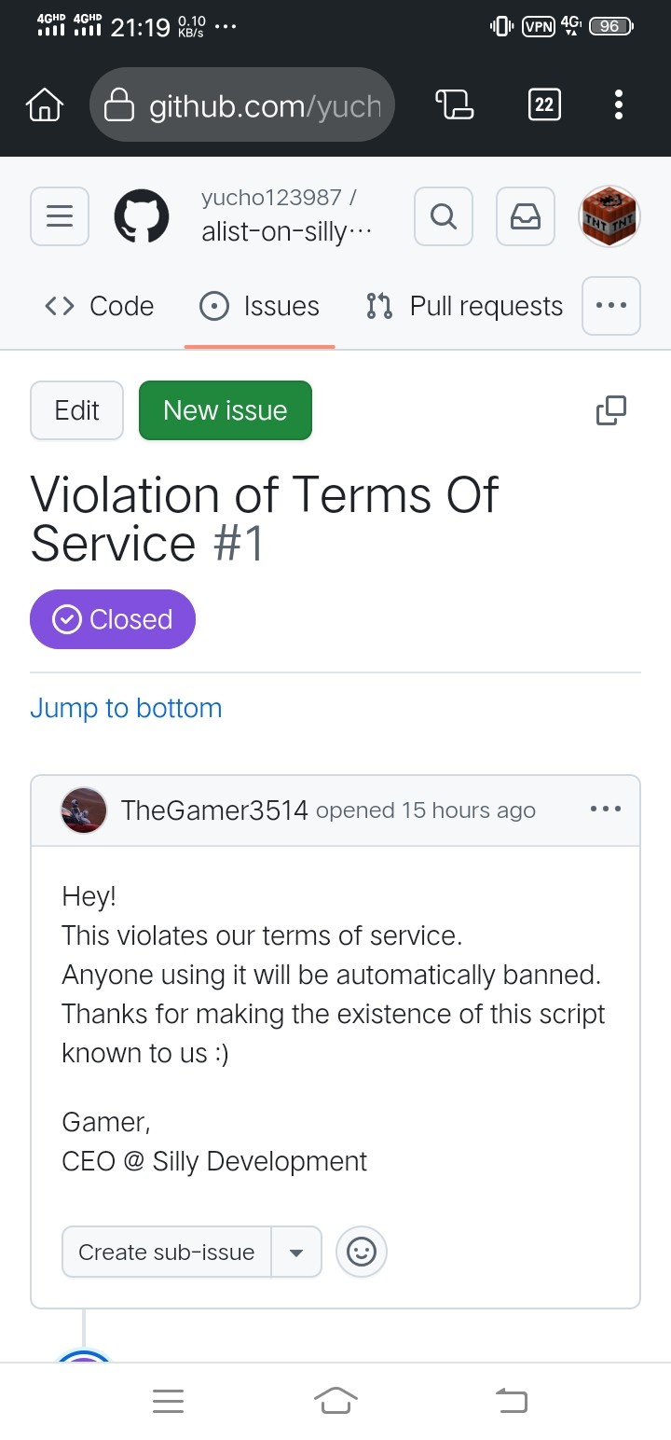Copy issue link using the copy icon
Viewport: 671px width, 1440px height.
click(611, 410)
